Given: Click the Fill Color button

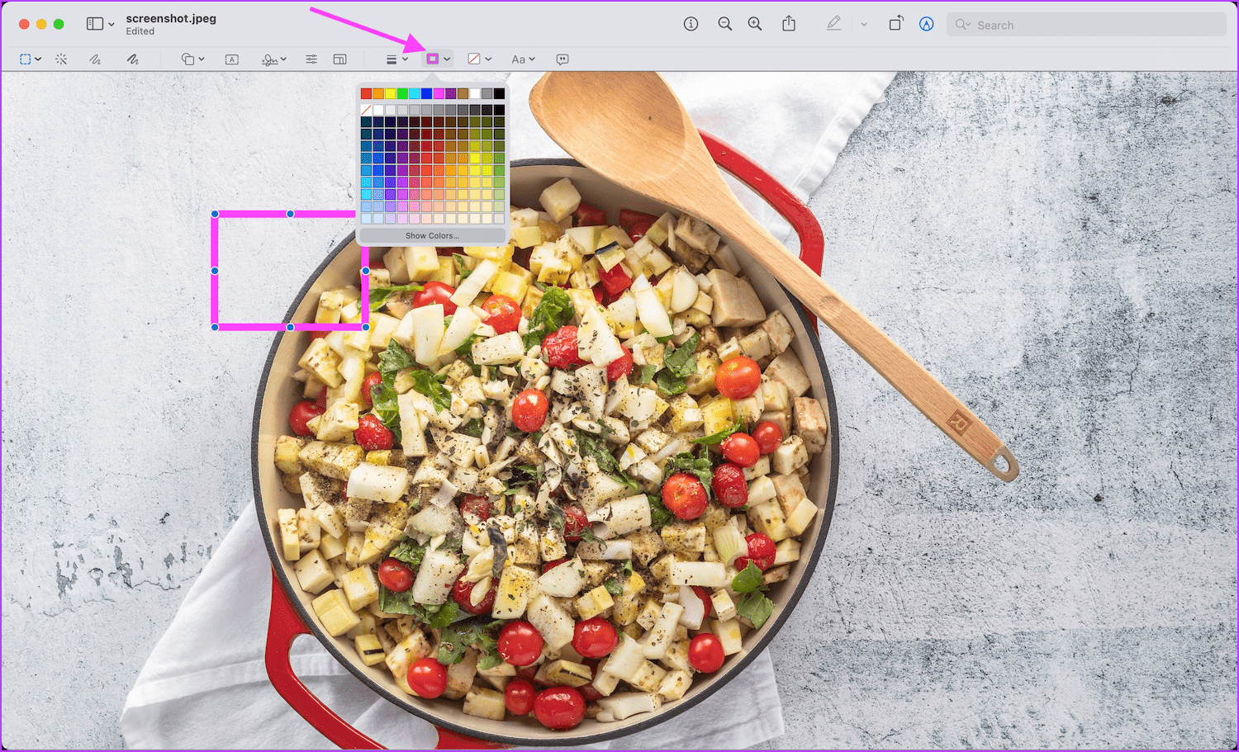Looking at the screenshot, I should coord(474,59).
